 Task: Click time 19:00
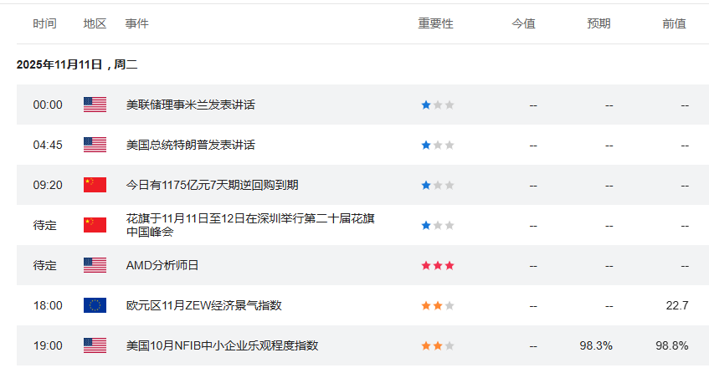click(48, 346)
